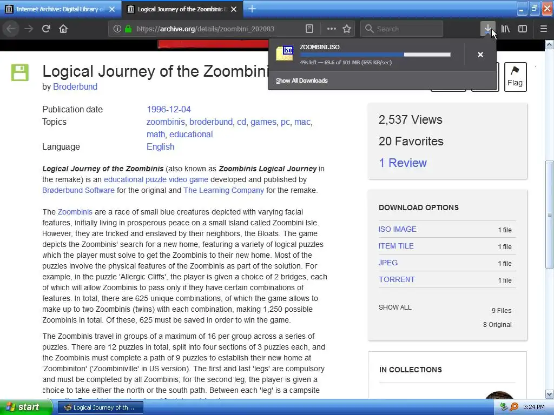Click the green software floppy icon

click(20, 73)
